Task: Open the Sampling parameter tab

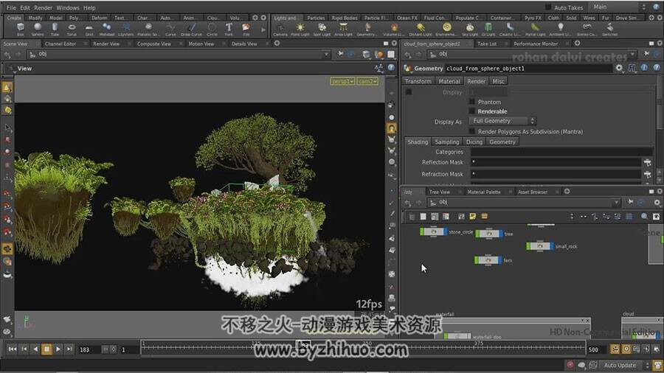Action: [447, 142]
